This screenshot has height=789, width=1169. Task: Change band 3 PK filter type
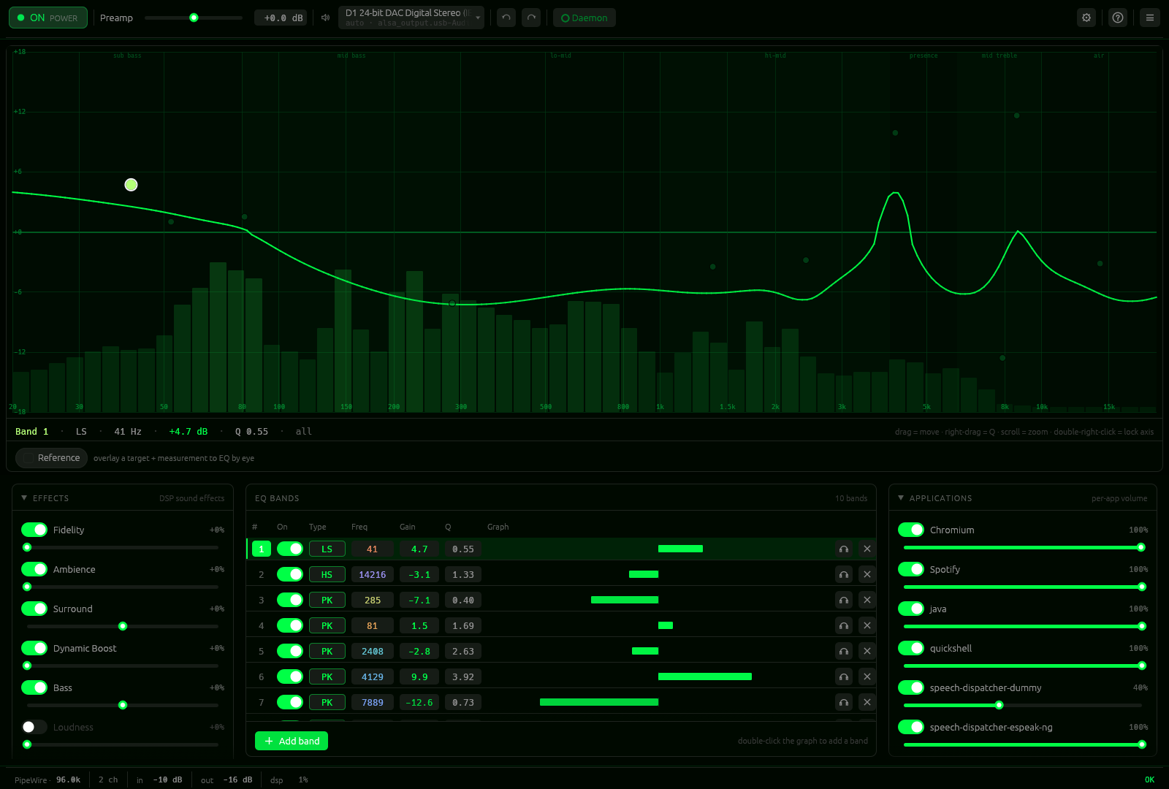click(327, 600)
